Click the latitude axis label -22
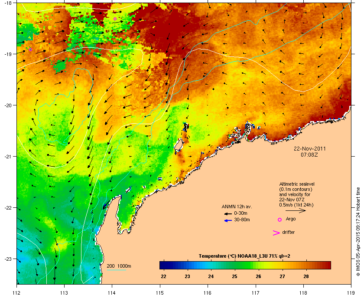Screen dimensions: 364x295 point(8,208)
